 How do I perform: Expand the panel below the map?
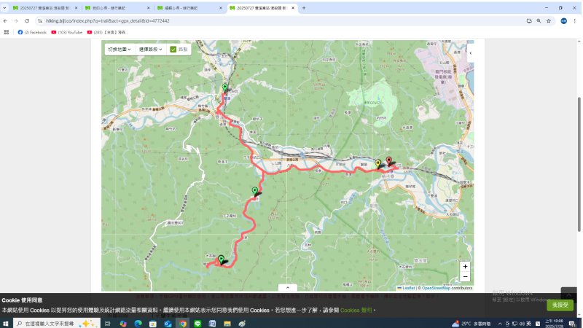click(287, 288)
